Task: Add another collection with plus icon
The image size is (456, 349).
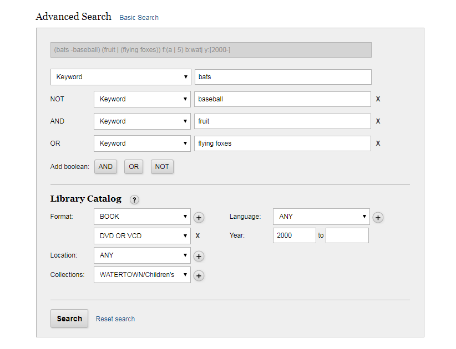Action: pyautogui.click(x=199, y=276)
